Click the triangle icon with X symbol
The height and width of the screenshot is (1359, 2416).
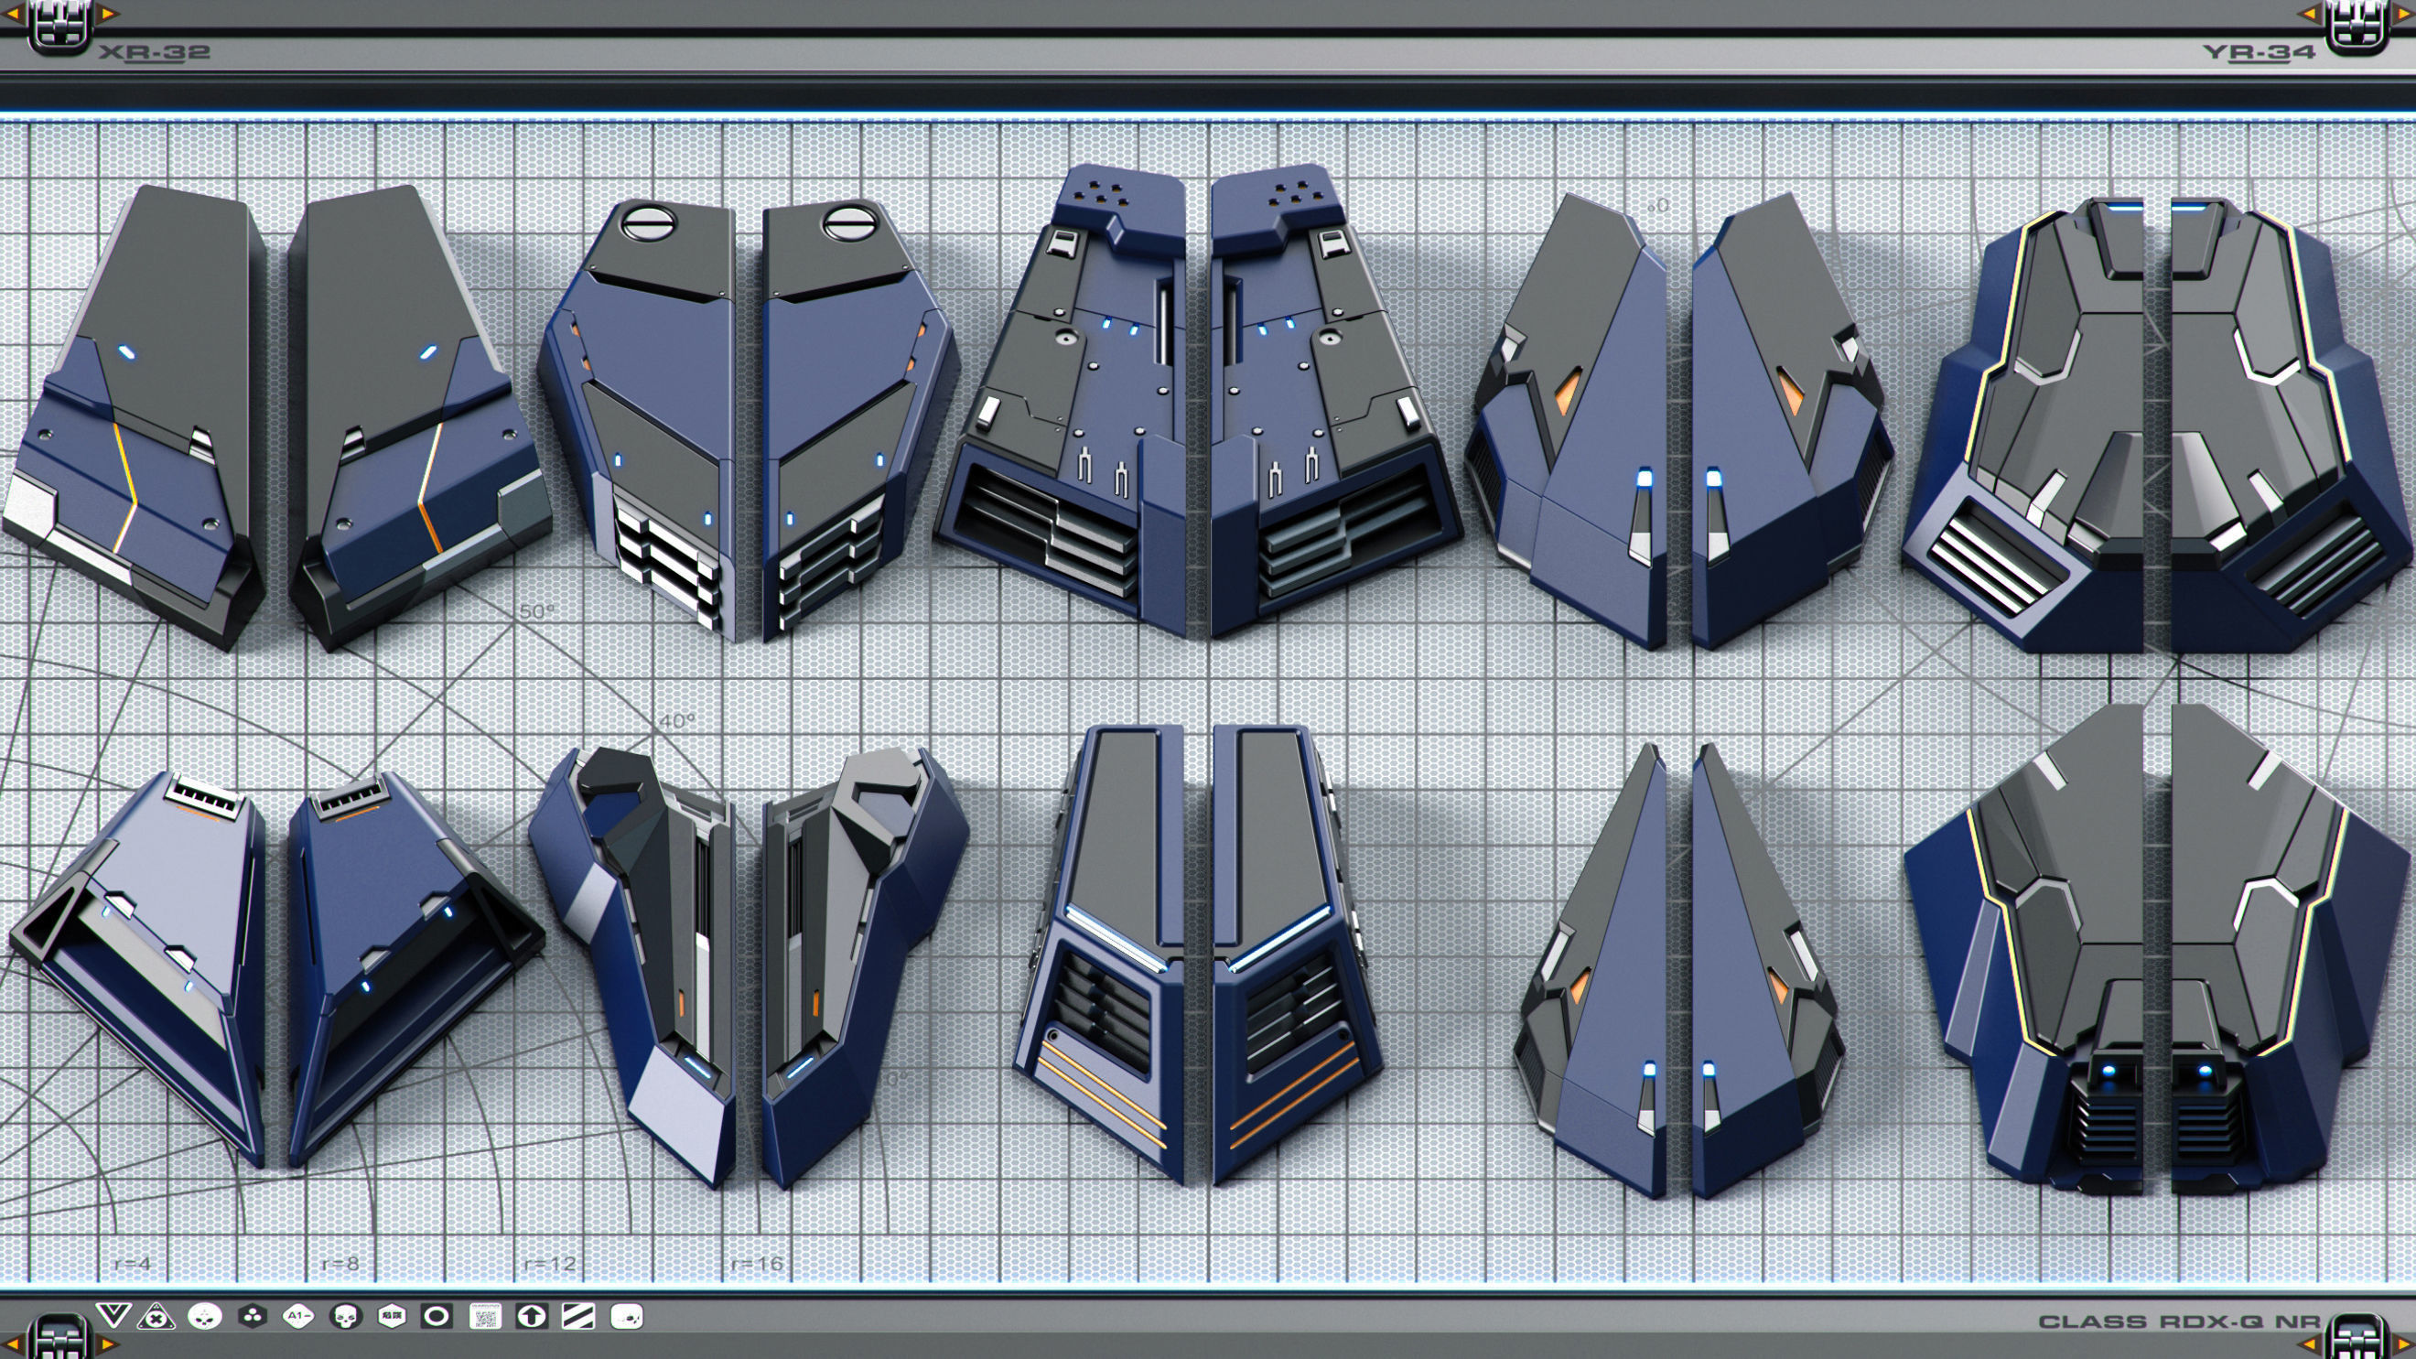[156, 1317]
